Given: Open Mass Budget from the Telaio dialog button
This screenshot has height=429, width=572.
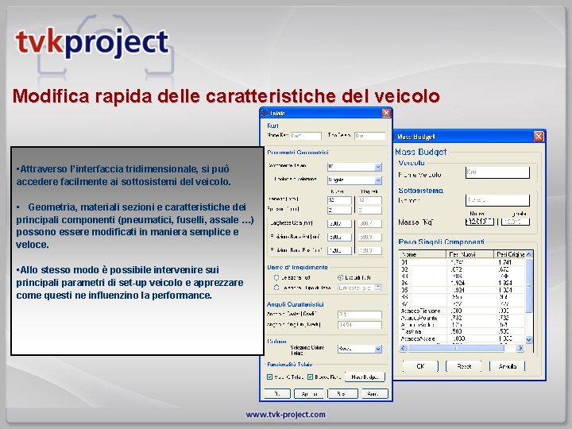Looking at the screenshot, I should tap(365, 377).
